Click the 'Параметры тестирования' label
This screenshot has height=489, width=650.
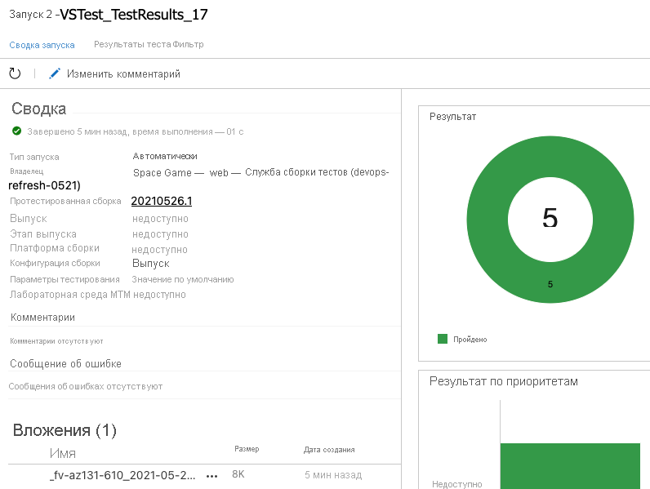[x=65, y=279]
